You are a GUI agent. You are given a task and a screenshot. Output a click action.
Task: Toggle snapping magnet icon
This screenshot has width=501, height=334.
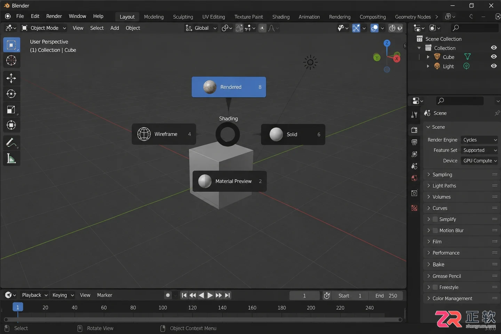pos(239,28)
